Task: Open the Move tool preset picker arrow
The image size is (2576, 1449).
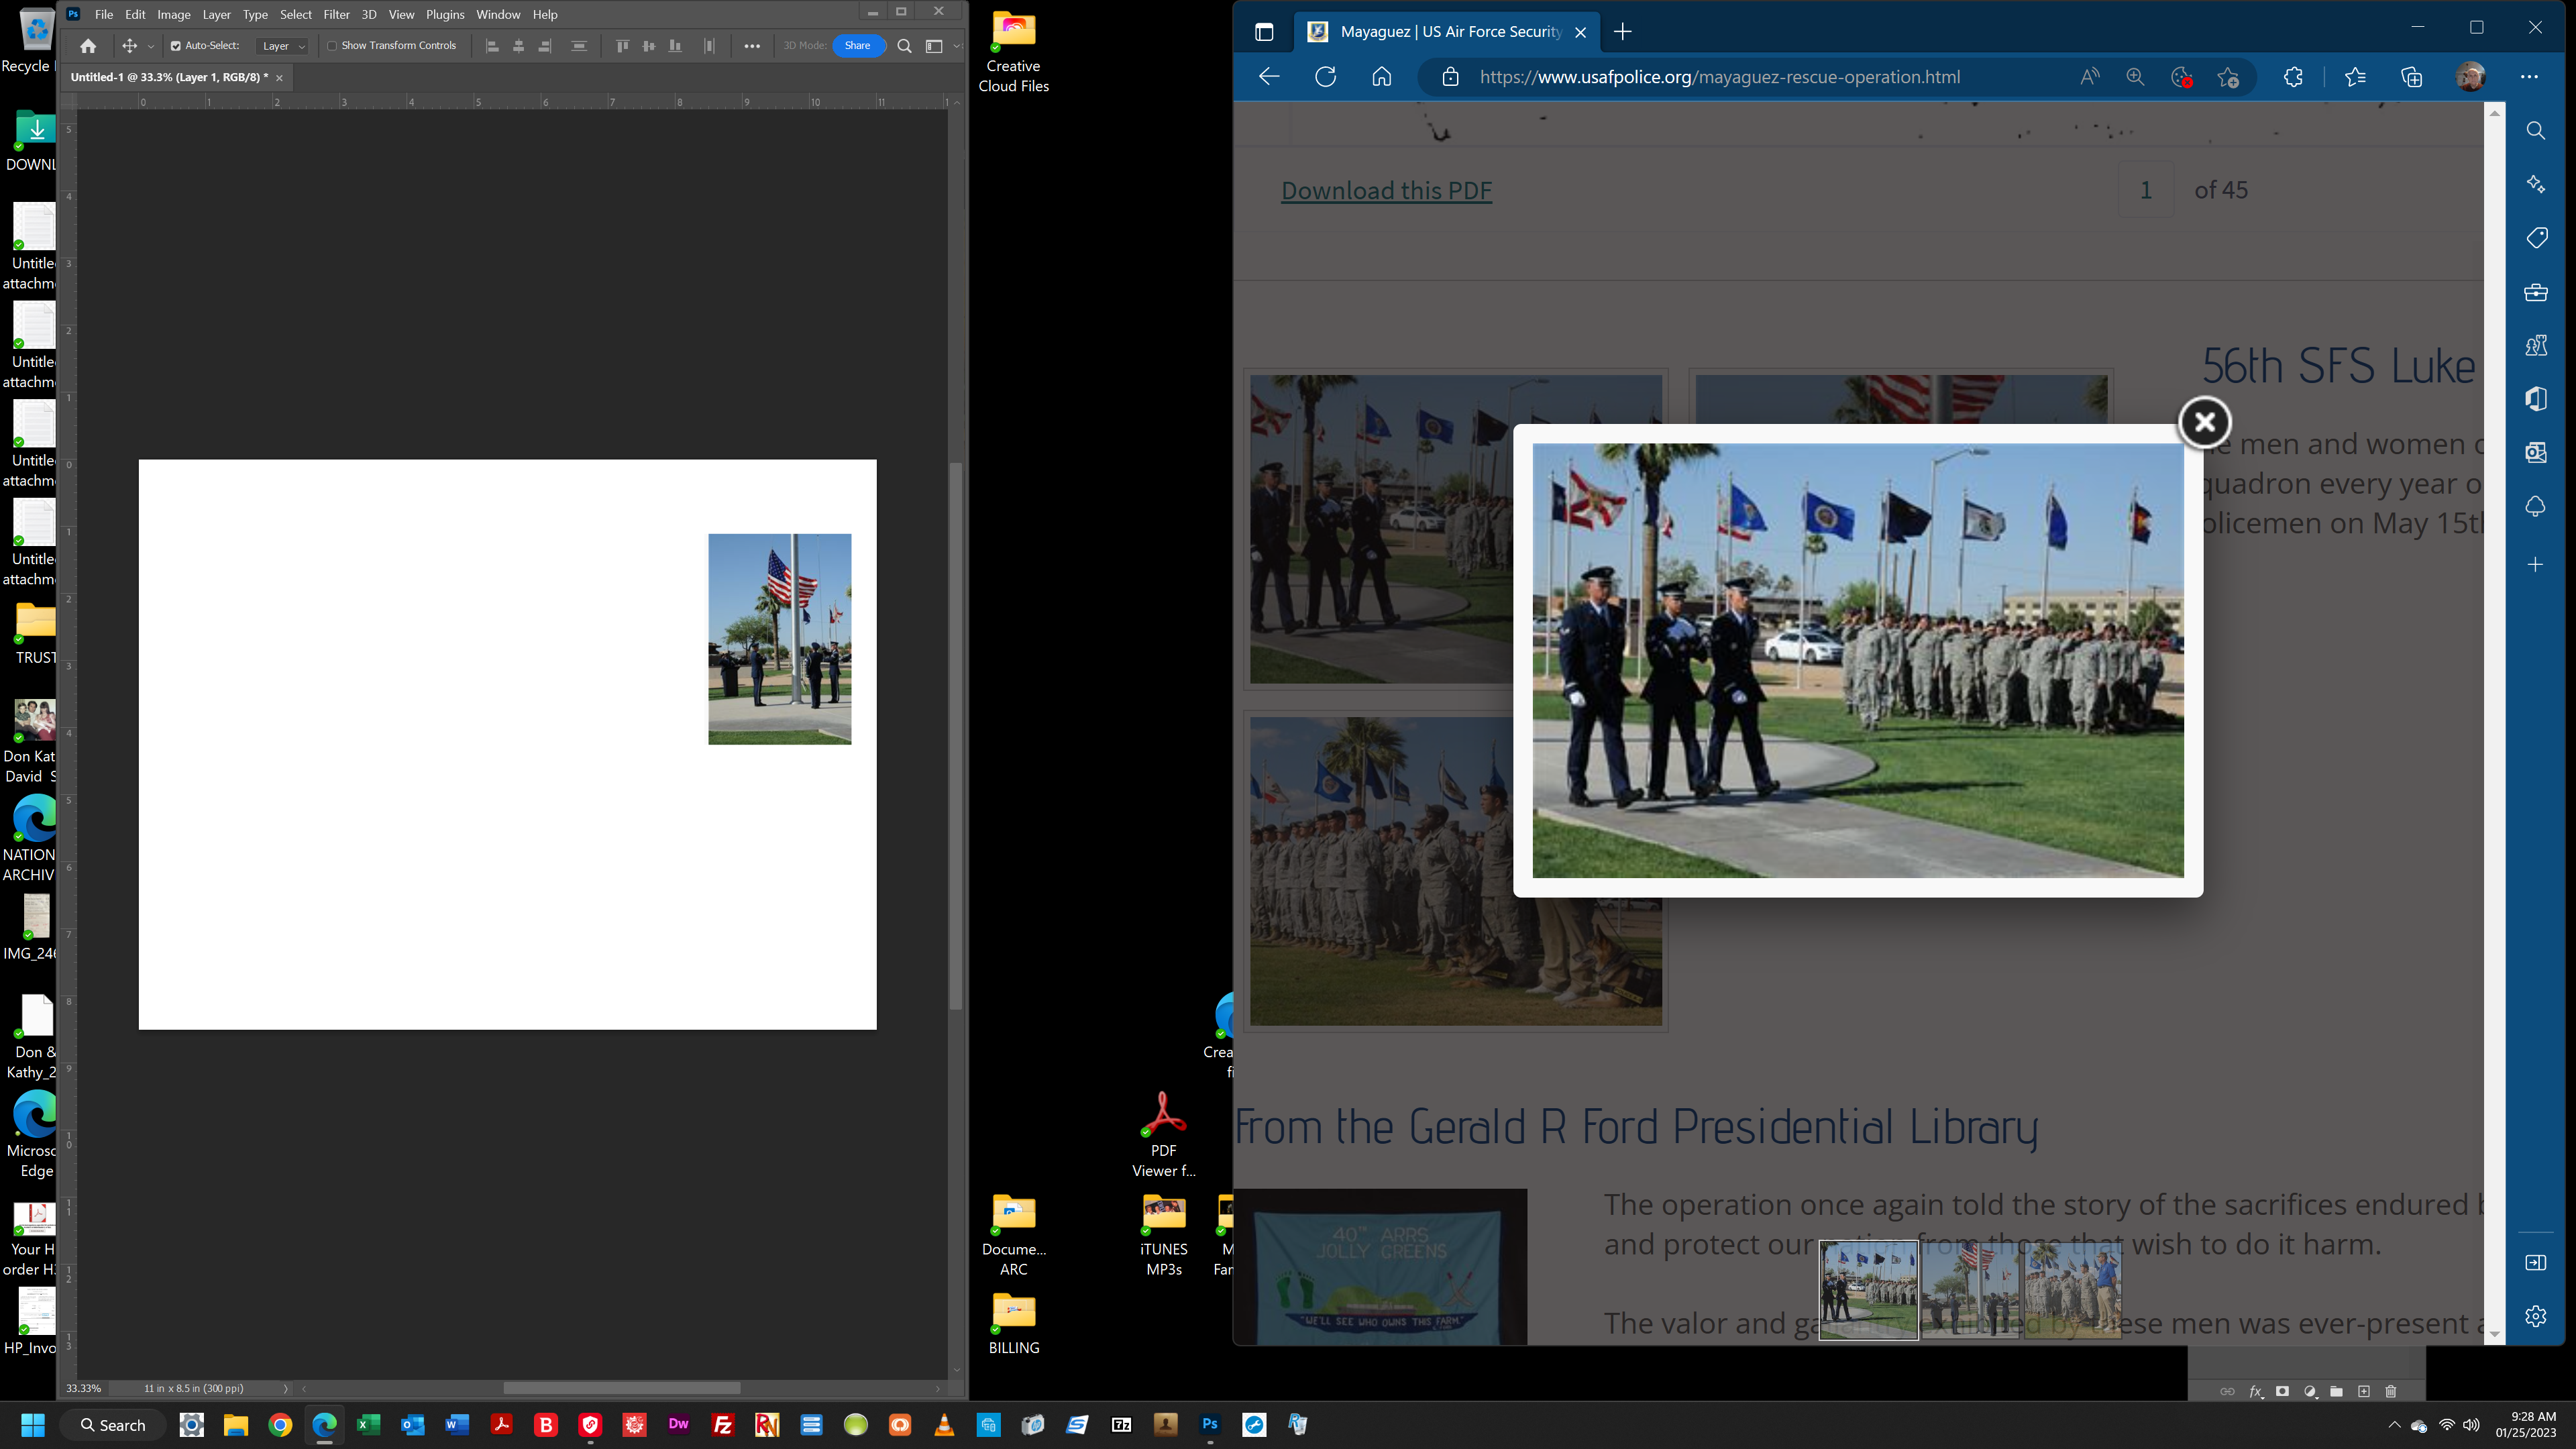Action: (x=151, y=46)
